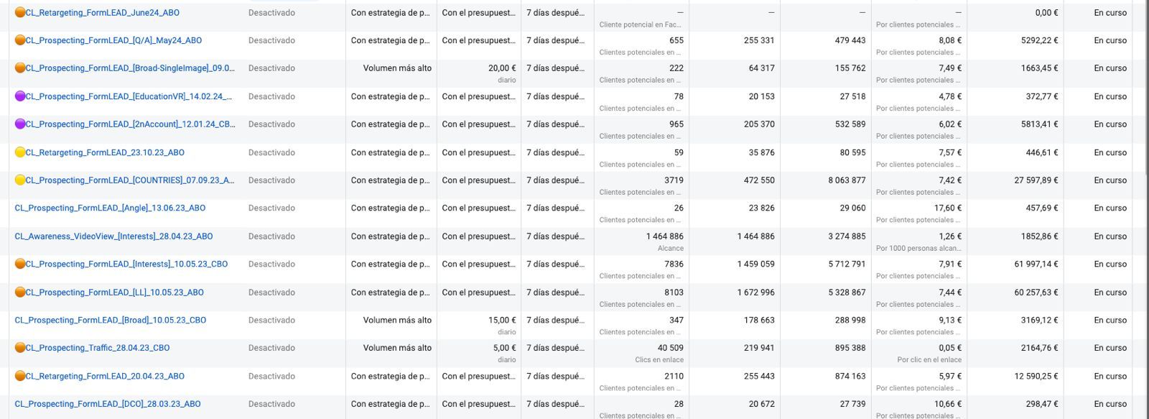Screen dimensions: 1149x419
Task: Click the orange circle beside the [LL]_10.05.23 campaign
Action: pos(20,293)
